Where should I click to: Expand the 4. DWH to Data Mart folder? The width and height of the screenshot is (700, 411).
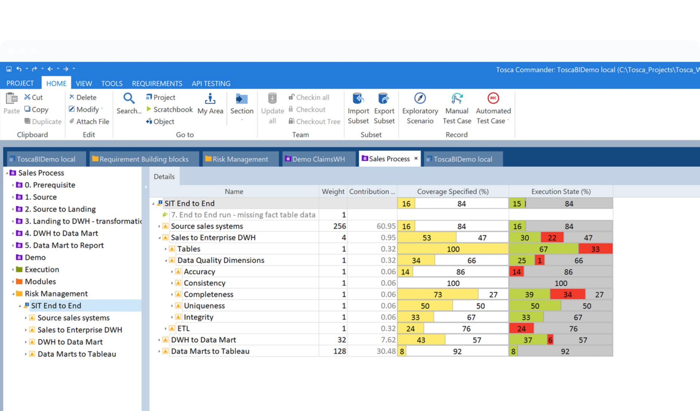[x=13, y=234]
